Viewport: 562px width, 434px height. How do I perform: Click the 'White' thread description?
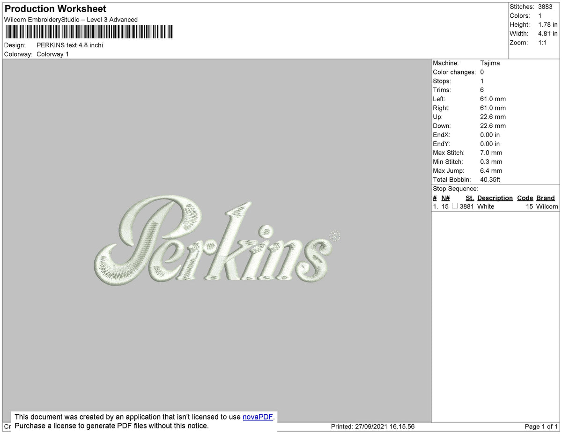[x=486, y=206]
